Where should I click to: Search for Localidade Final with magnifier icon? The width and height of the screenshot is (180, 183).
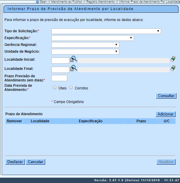click(73, 68)
